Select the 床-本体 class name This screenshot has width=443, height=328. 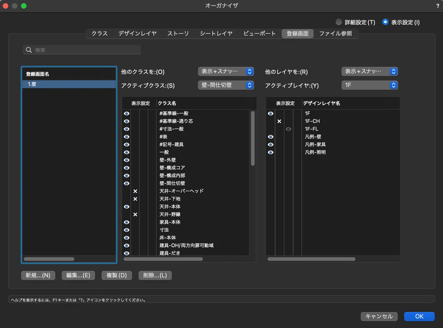point(168,237)
